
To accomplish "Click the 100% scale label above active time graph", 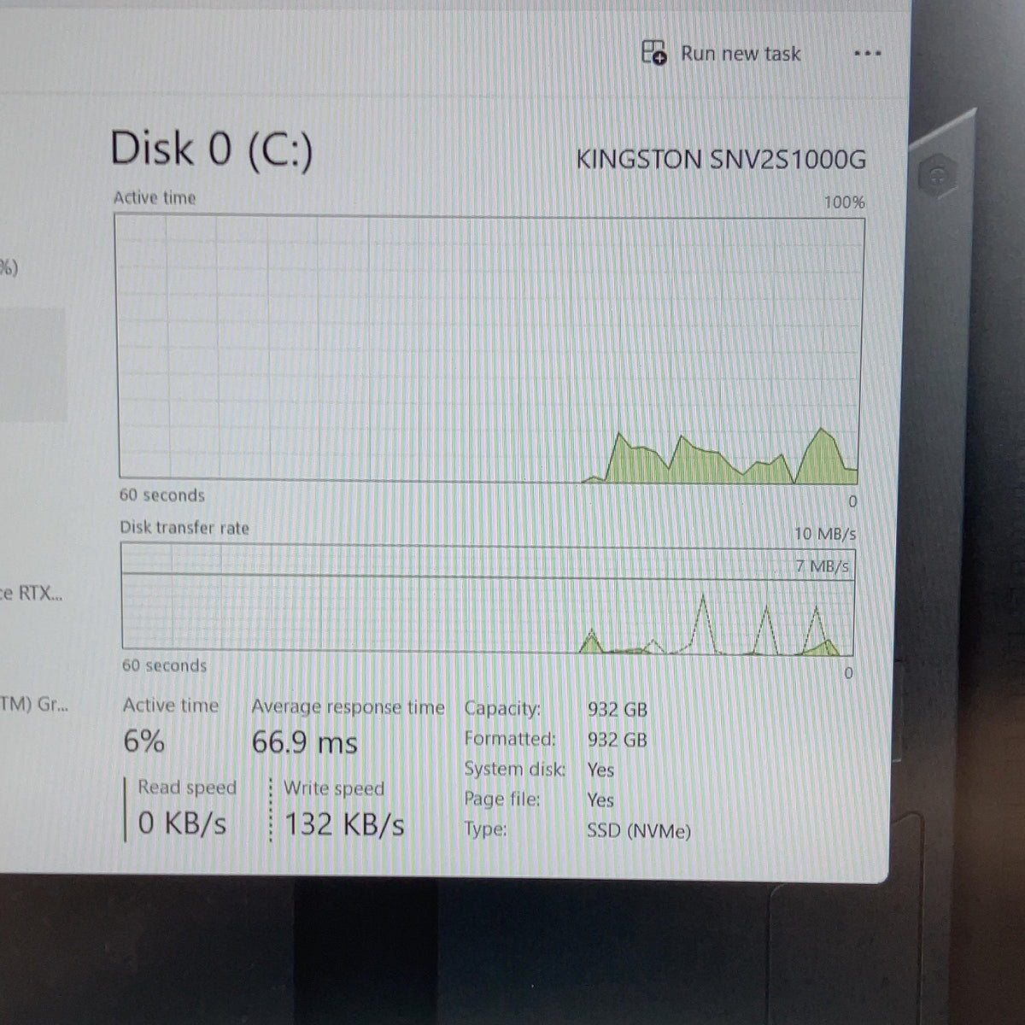I will pyautogui.click(x=844, y=202).
